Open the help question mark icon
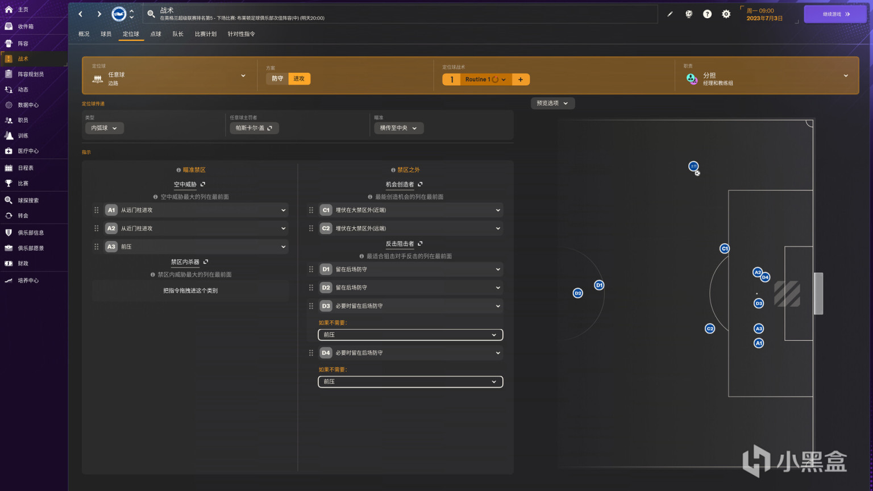The image size is (873, 491). click(x=707, y=14)
